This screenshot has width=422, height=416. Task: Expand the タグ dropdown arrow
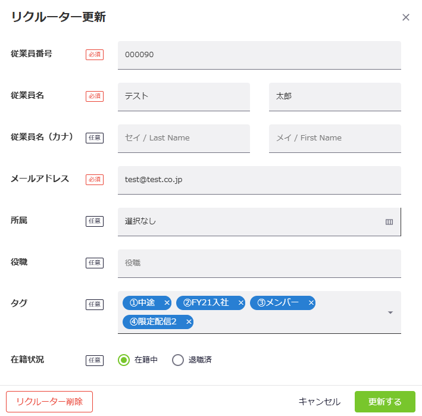[x=390, y=312]
